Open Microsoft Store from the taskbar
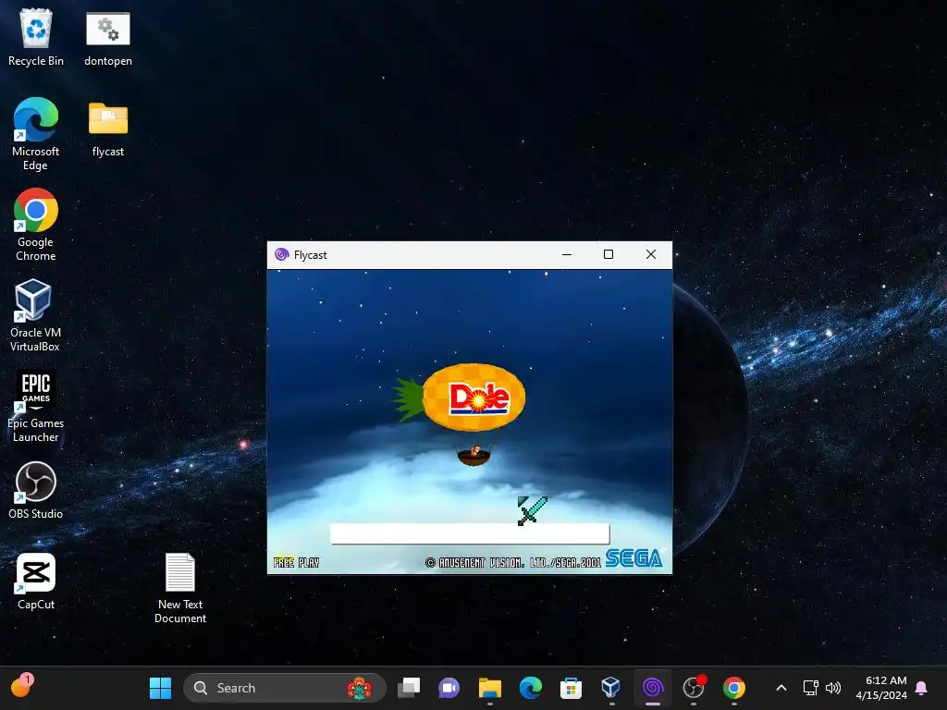This screenshot has height=710, width=947. [x=571, y=688]
